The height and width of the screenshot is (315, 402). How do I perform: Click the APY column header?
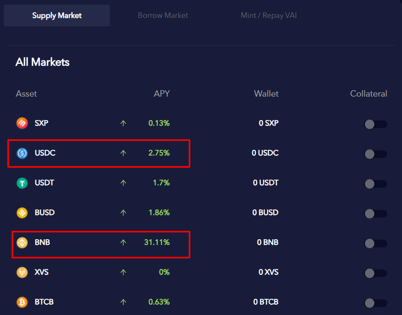(x=161, y=94)
